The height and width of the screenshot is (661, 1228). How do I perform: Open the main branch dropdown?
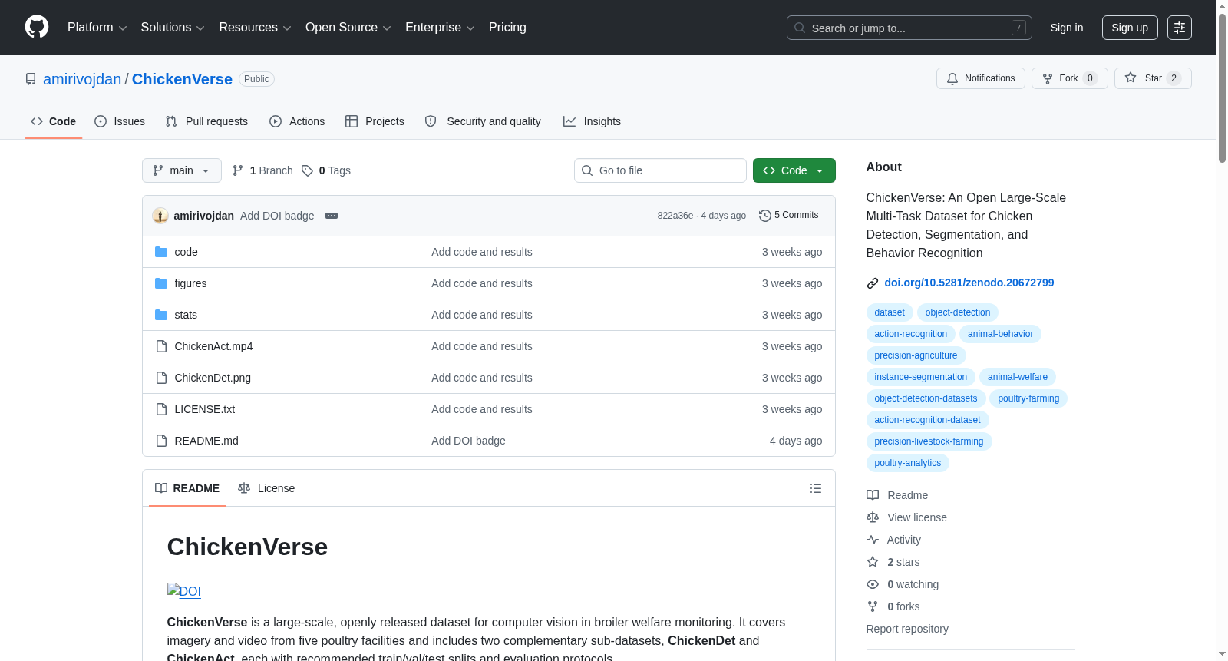182,170
